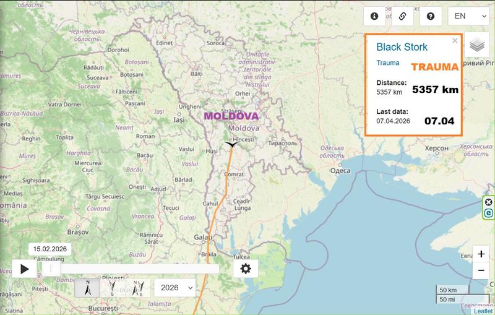Click the 'Reghin' map label
Image resolution: width=495 pixels, height=315 pixels.
pyautogui.click(x=31, y=139)
